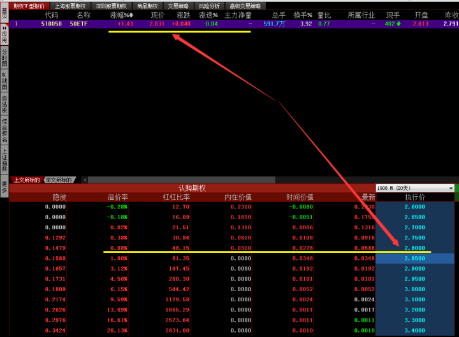
Task: Select strike price 3.2000
Action: [415, 310]
